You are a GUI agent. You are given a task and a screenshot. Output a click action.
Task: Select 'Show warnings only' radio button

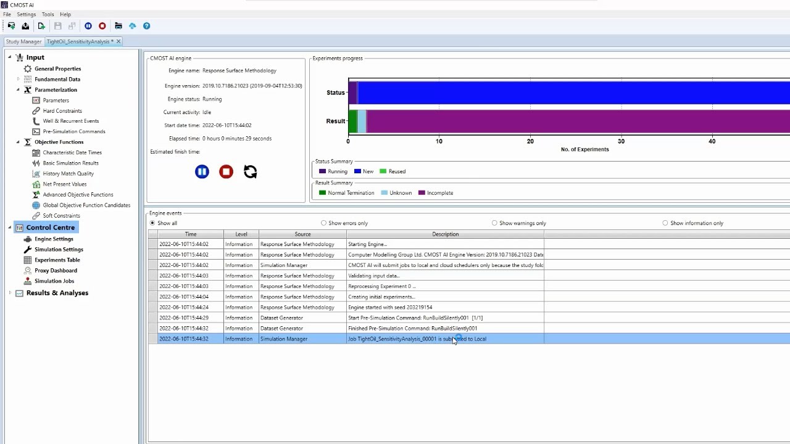click(x=494, y=223)
